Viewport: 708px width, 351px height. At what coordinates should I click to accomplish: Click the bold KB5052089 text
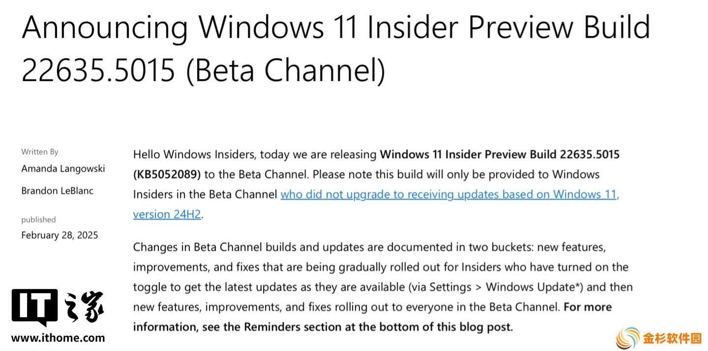pos(167,174)
